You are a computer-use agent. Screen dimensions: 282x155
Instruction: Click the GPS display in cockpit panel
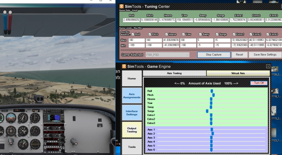pos(54,118)
